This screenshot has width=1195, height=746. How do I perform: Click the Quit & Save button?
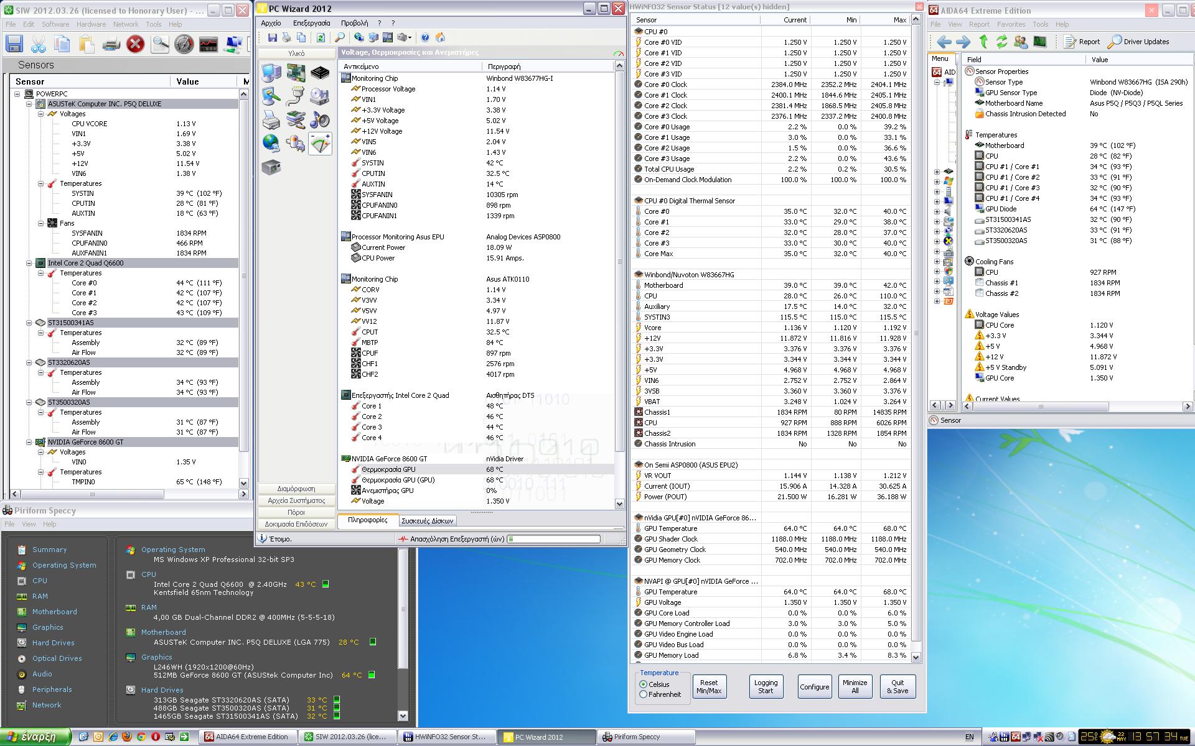(897, 686)
